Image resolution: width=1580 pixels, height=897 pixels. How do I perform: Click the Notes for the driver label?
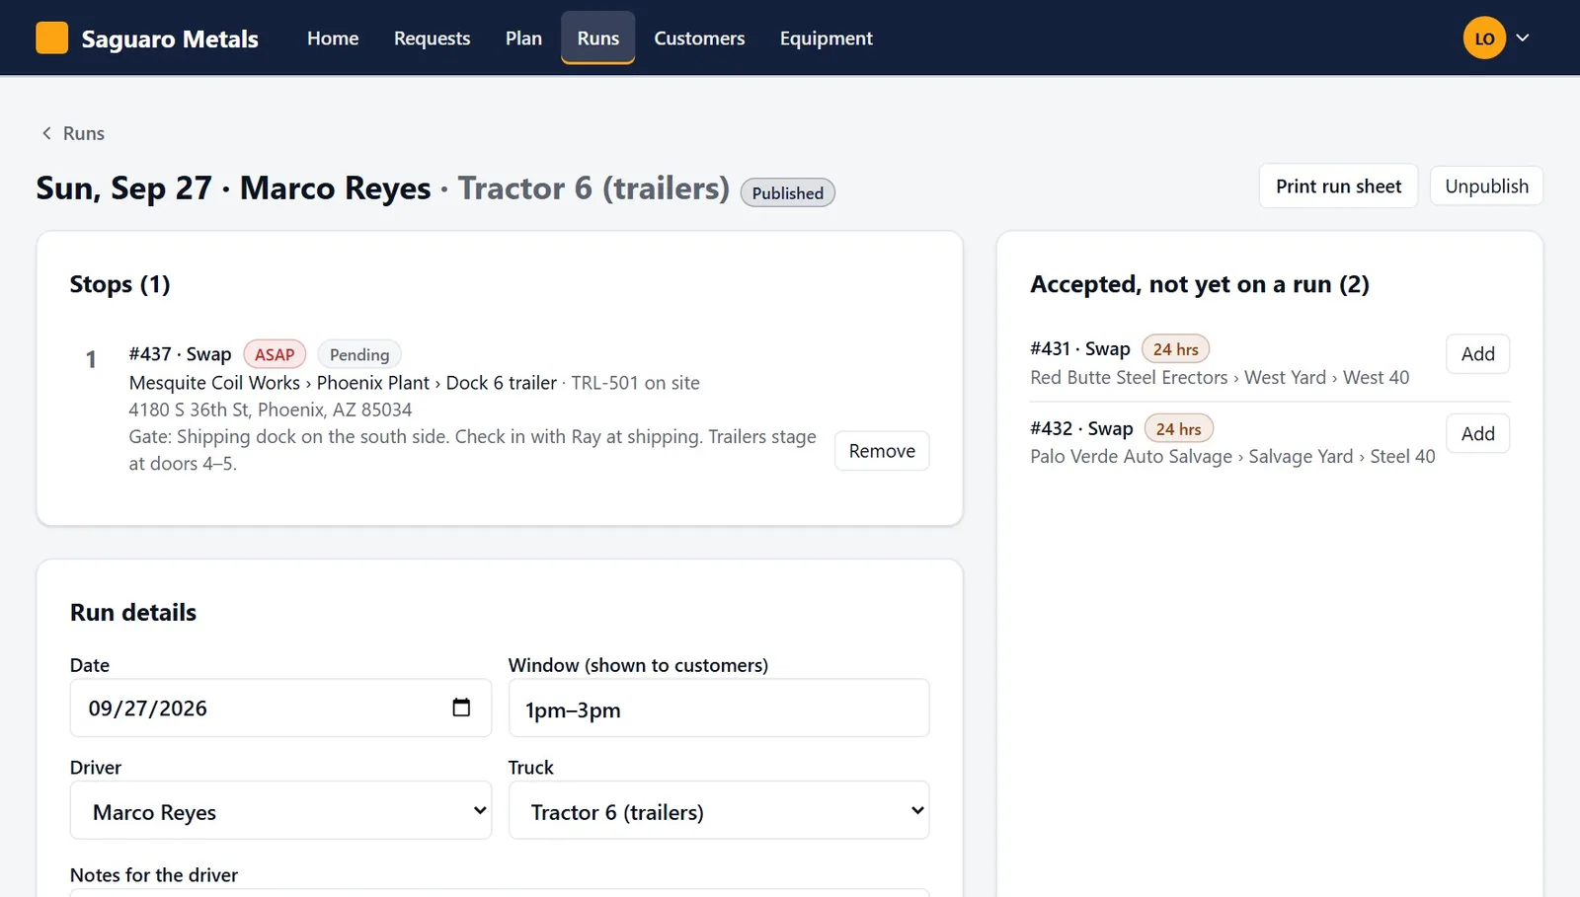tap(154, 875)
